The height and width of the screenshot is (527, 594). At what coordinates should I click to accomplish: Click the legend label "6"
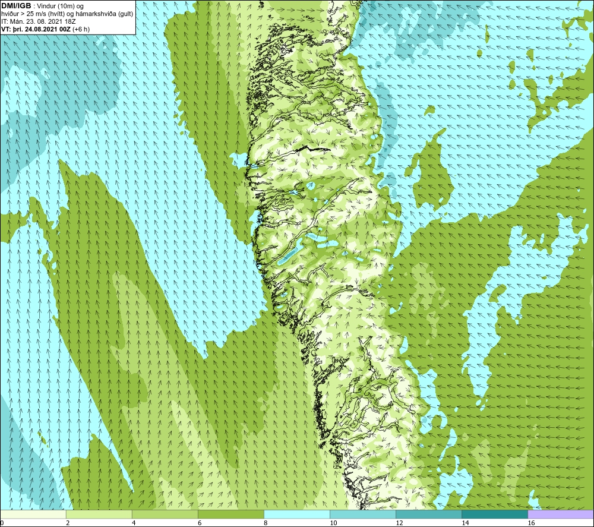[x=200, y=523]
